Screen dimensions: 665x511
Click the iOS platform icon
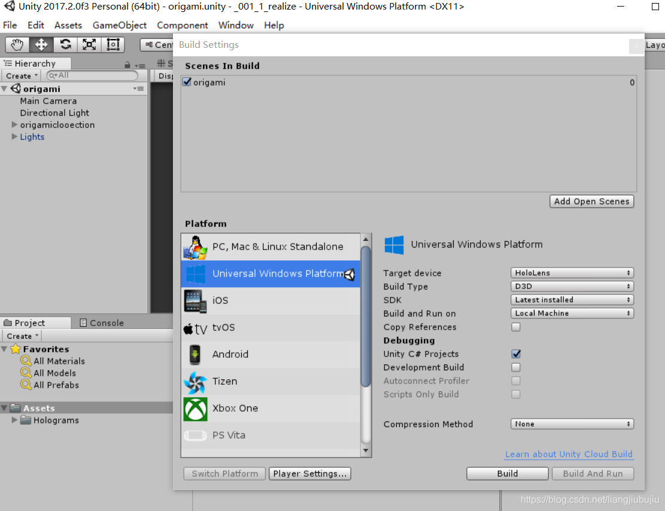point(195,301)
